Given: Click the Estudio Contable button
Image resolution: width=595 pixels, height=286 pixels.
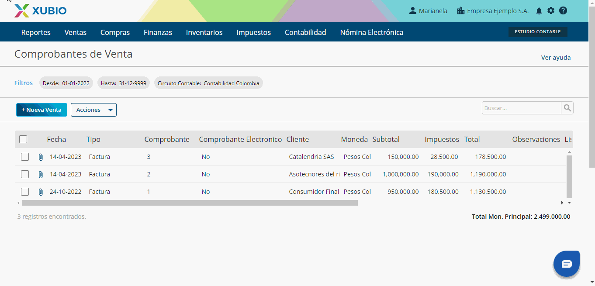Looking at the screenshot, I should tap(538, 32).
